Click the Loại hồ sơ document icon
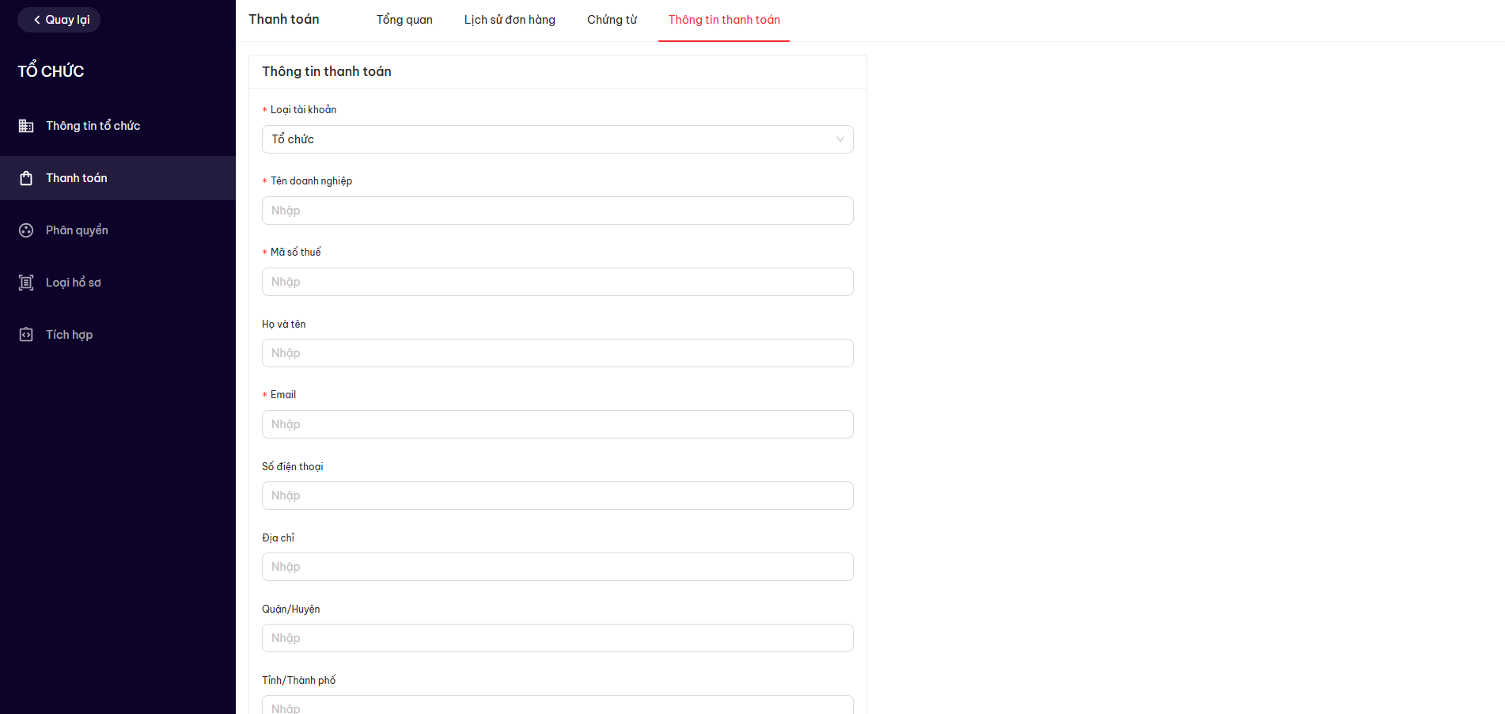 pyautogui.click(x=26, y=283)
